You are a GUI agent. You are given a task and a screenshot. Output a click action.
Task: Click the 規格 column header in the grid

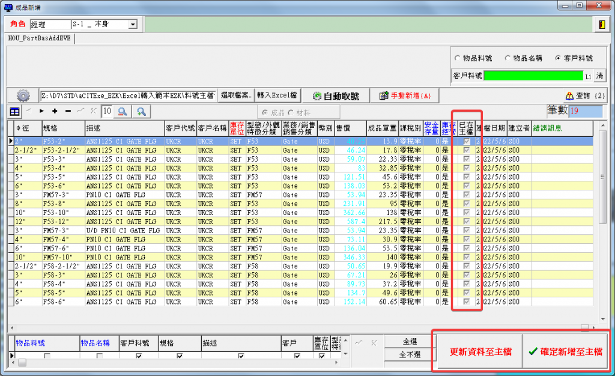pos(63,129)
